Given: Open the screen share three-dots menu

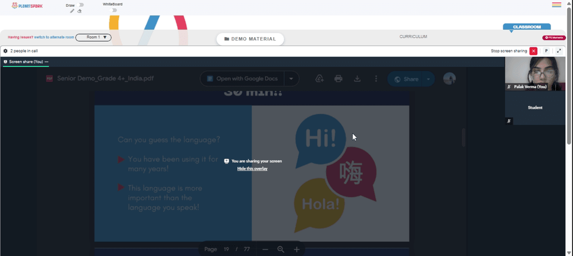Looking at the screenshot, I should [46, 62].
